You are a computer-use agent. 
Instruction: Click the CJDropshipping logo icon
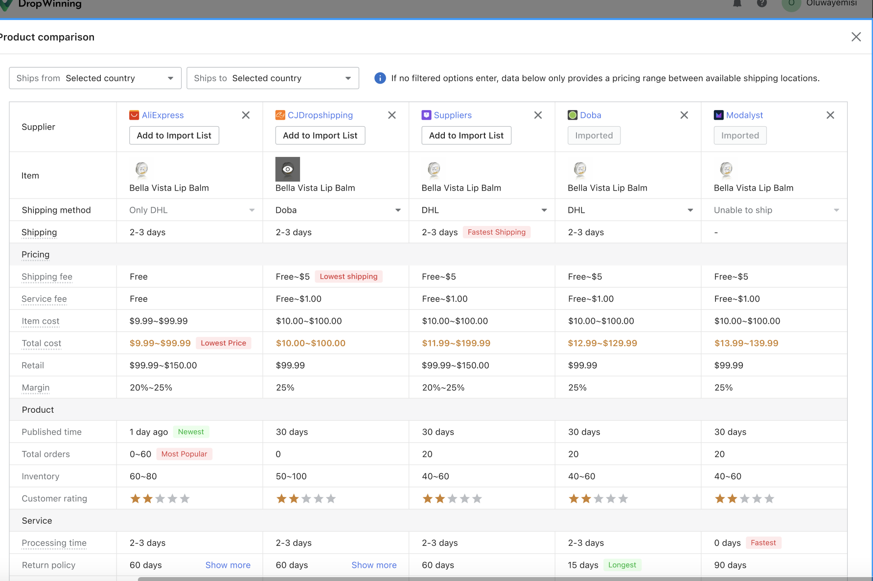tap(280, 115)
